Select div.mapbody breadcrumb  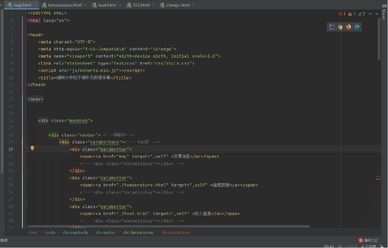pos(75,232)
